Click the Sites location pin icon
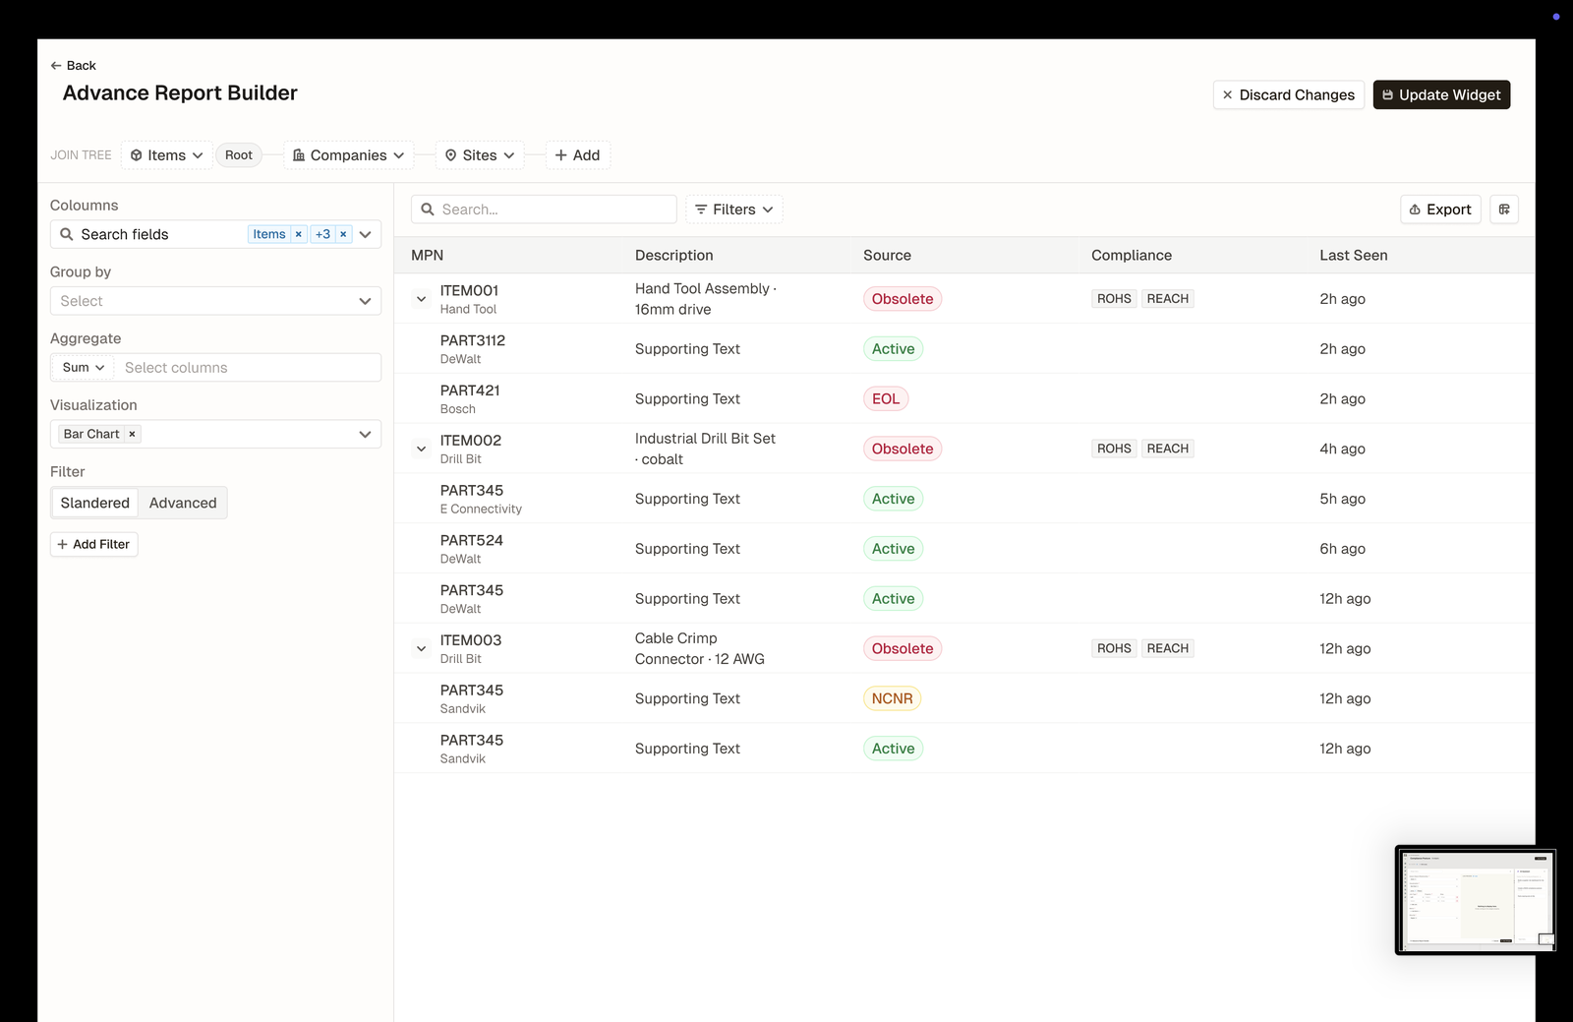Image resolution: width=1573 pixels, height=1022 pixels. click(450, 155)
